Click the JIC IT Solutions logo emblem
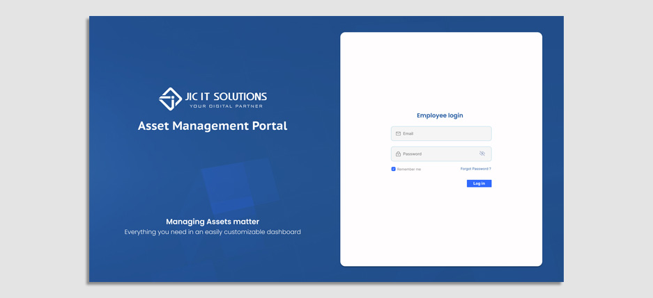The image size is (653, 298). (170, 99)
